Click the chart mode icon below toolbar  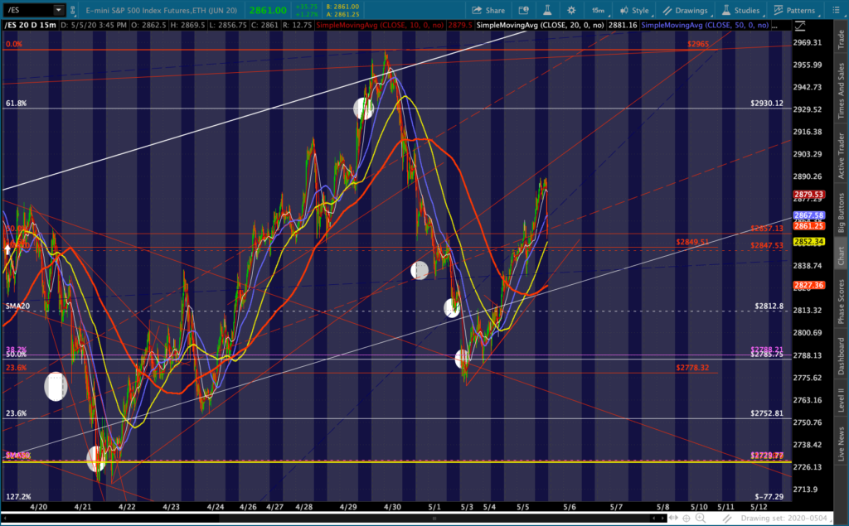point(800,26)
